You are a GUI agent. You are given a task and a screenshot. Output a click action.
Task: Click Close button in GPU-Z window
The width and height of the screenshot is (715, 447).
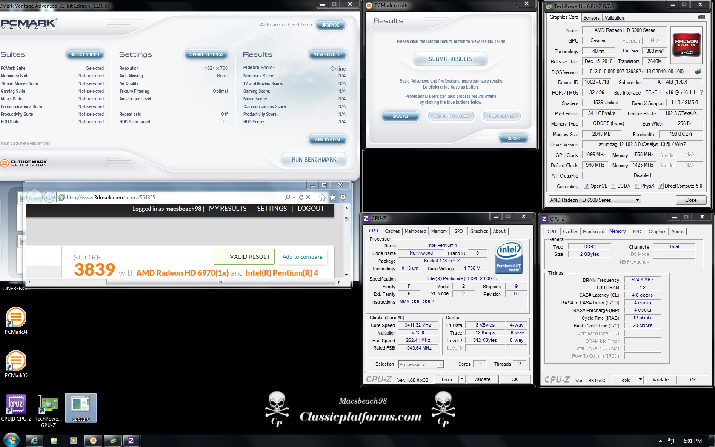pos(691,200)
